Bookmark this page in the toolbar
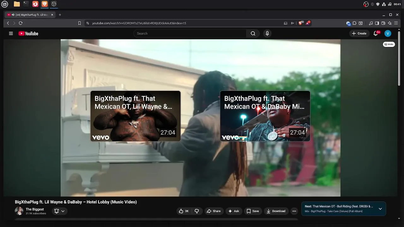The image size is (404, 227). pyautogui.click(x=80, y=23)
